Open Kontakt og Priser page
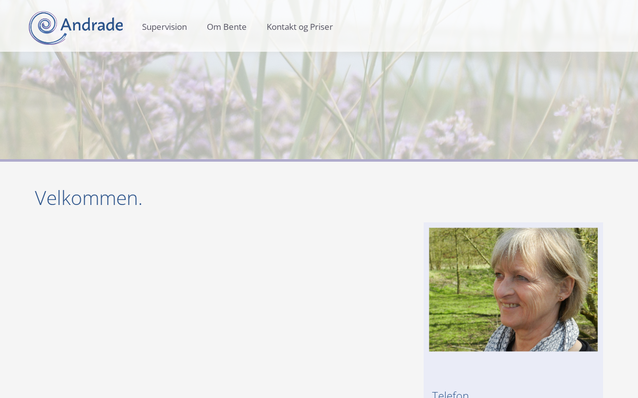The height and width of the screenshot is (398, 638). point(300,27)
